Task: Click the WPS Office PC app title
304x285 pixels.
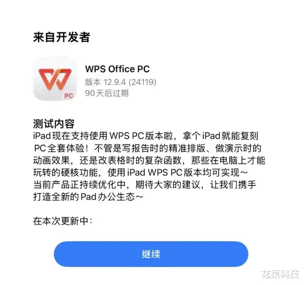Action: coord(117,69)
